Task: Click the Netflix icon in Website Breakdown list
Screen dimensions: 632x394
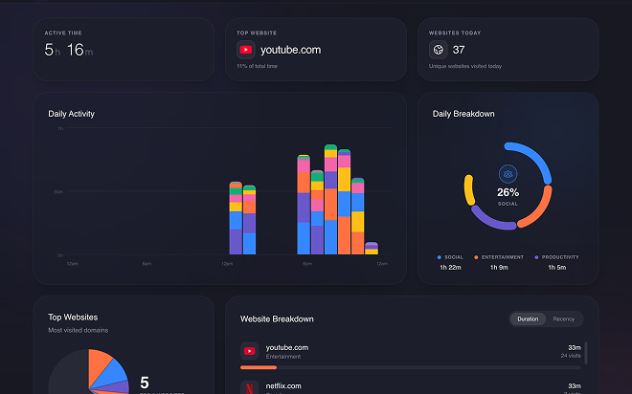Action: tap(250, 387)
